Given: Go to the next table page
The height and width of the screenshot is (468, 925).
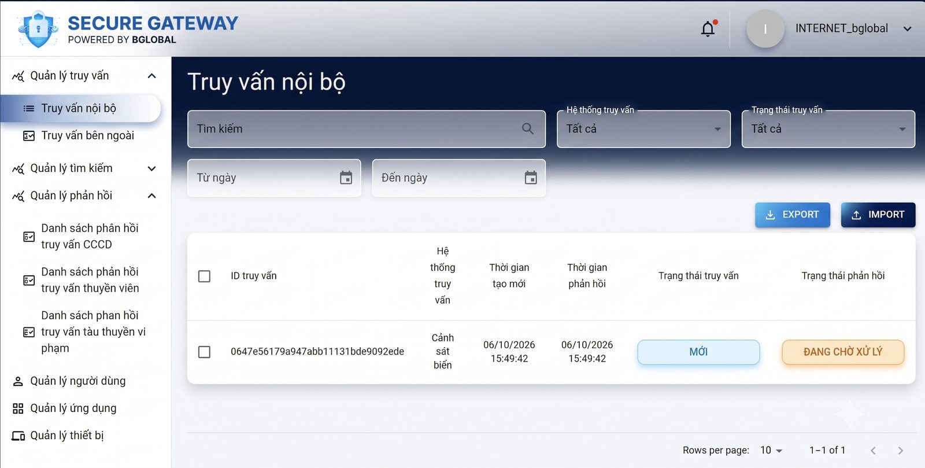Looking at the screenshot, I should tap(900, 450).
